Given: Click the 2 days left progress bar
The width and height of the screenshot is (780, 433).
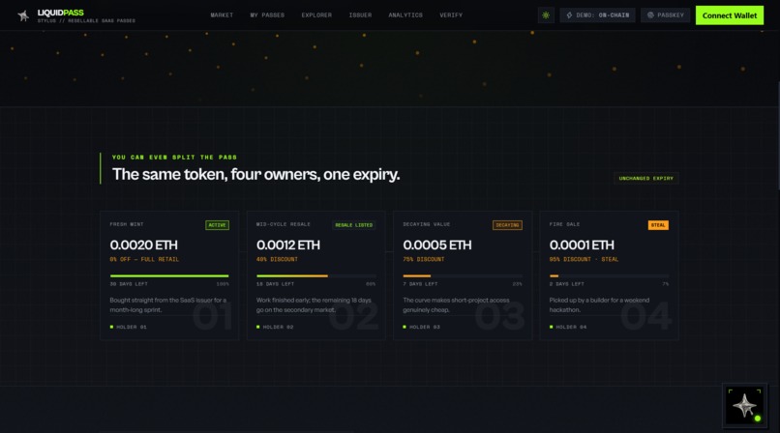Looking at the screenshot, I should [609, 275].
